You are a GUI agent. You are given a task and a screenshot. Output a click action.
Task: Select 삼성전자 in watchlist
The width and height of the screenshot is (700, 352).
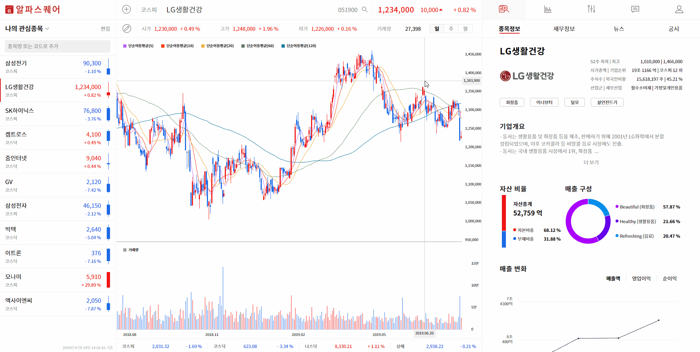tap(58, 209)
